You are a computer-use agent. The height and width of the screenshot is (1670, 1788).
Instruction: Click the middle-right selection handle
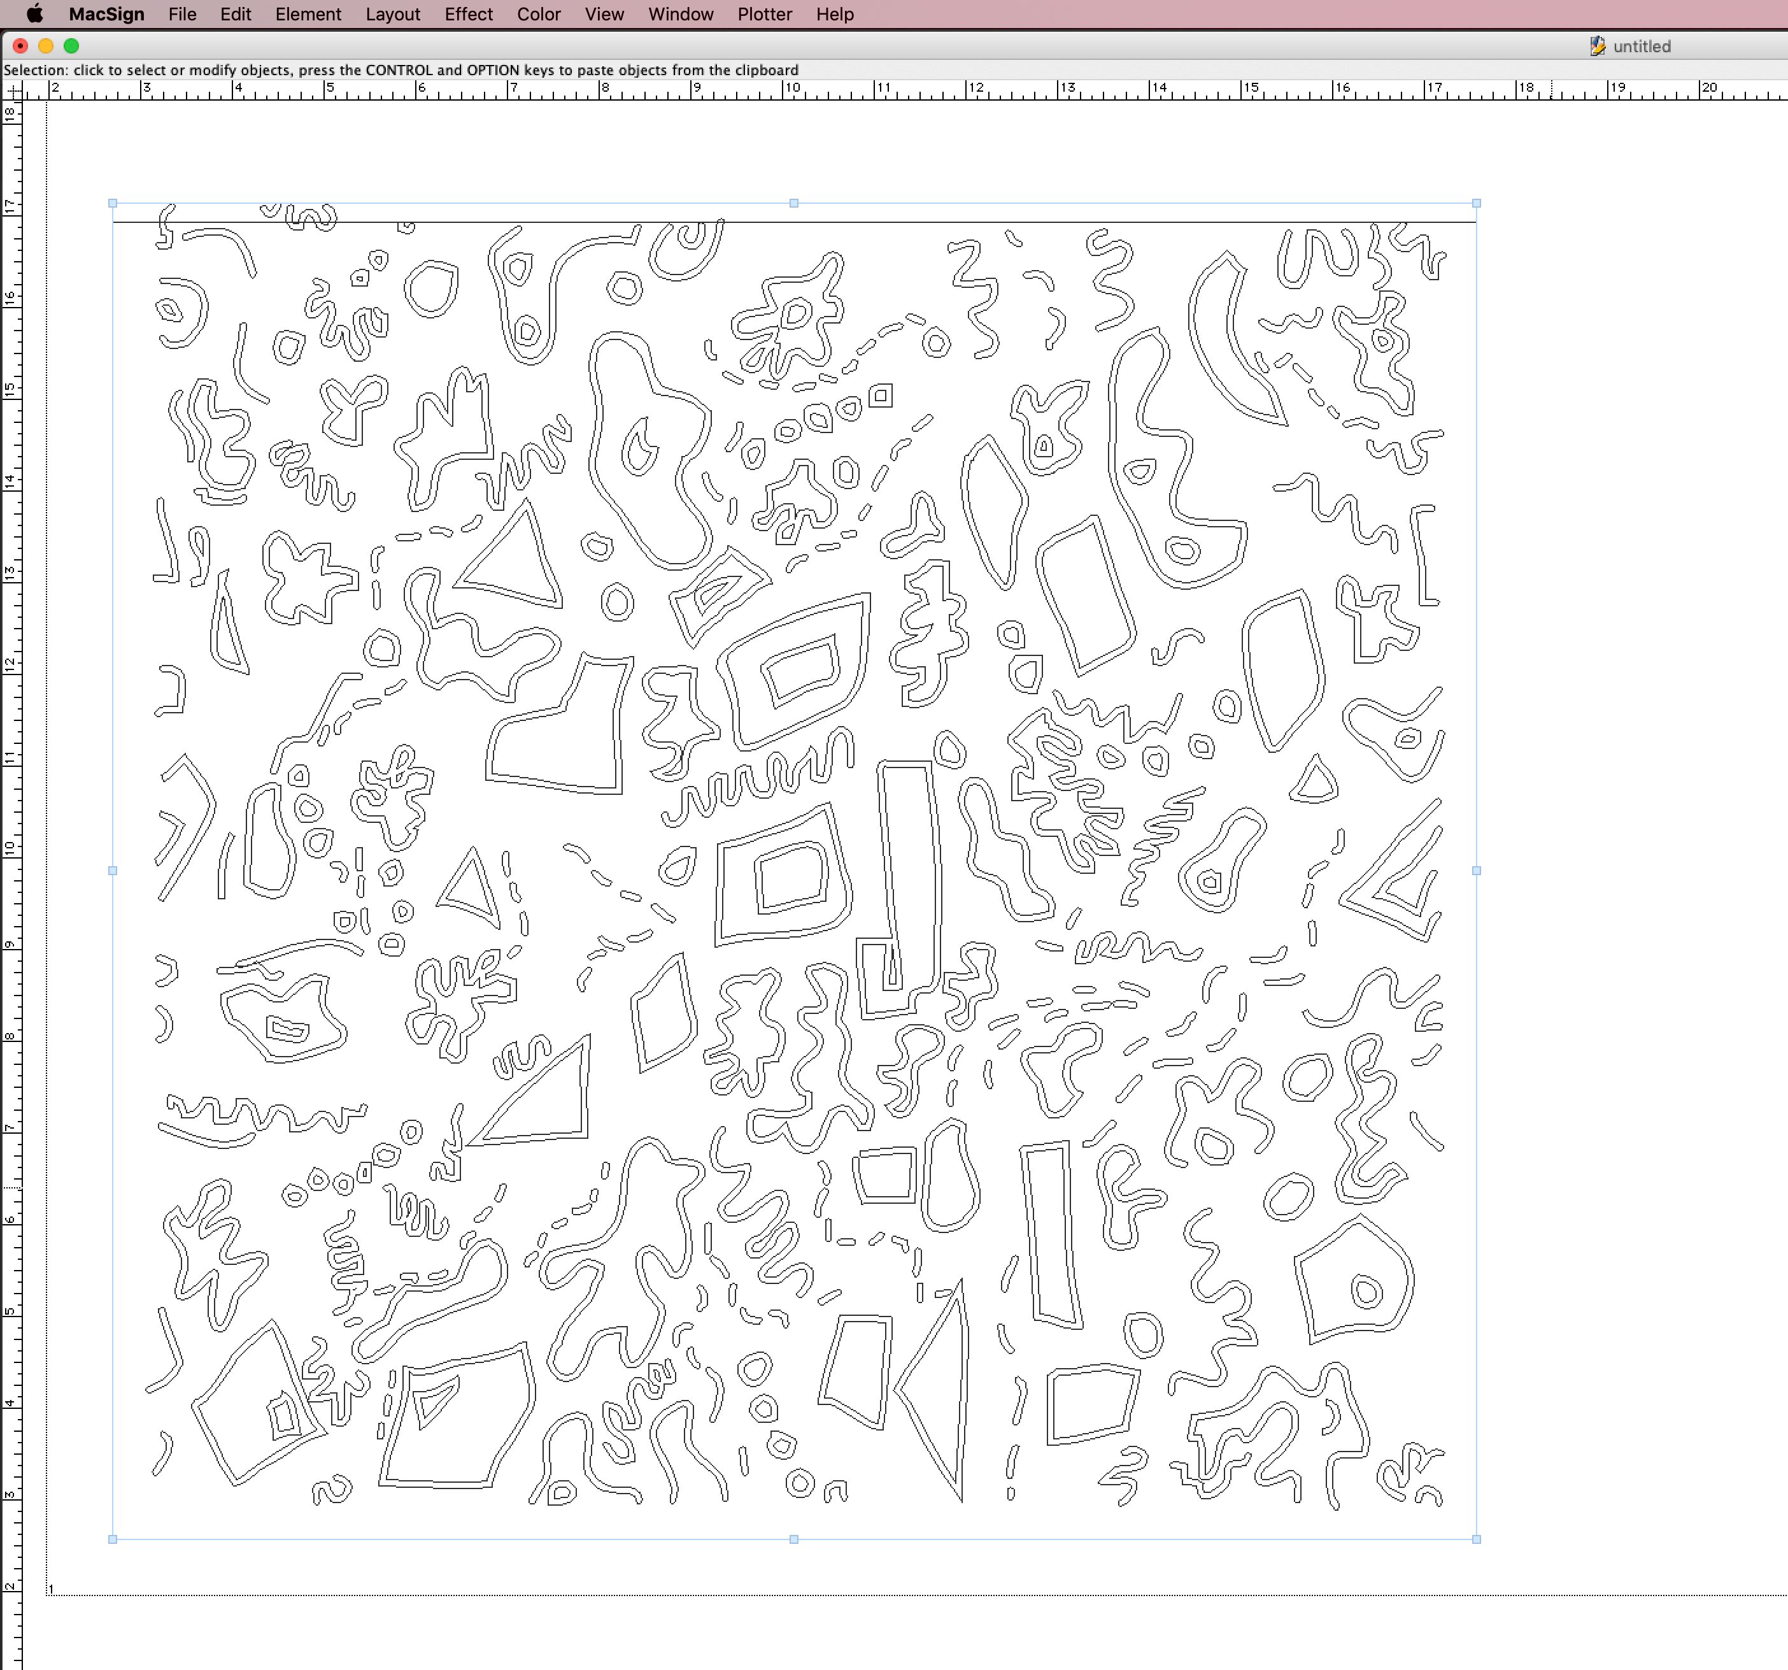[x=1476, y=870]
